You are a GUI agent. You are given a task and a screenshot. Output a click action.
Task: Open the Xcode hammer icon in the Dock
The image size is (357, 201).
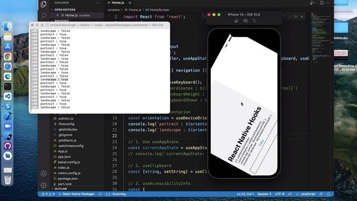coord(7,116)
